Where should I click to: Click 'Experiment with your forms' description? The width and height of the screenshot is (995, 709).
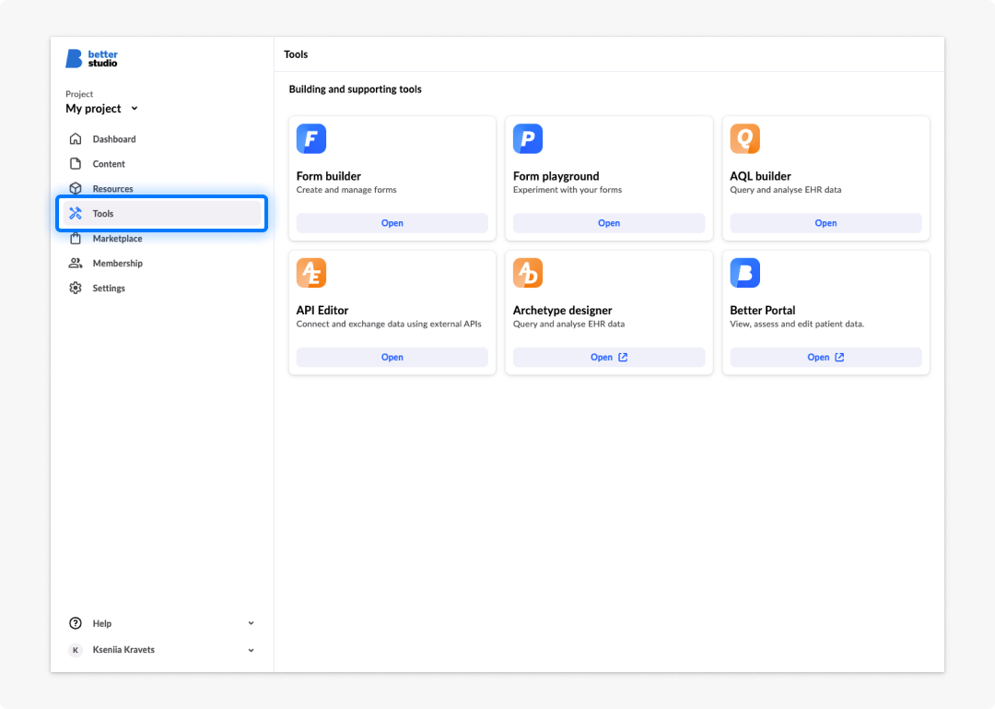coord(568,189)
